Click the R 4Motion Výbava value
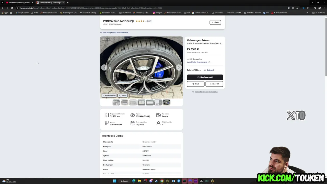This screenshot has height=184, width=327. pyautogui.click(x=147, y=156)
